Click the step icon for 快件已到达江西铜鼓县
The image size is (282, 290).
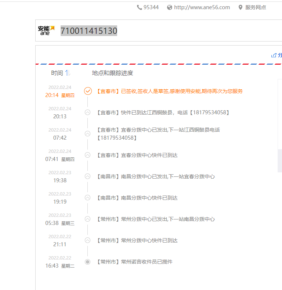(88, 112)
